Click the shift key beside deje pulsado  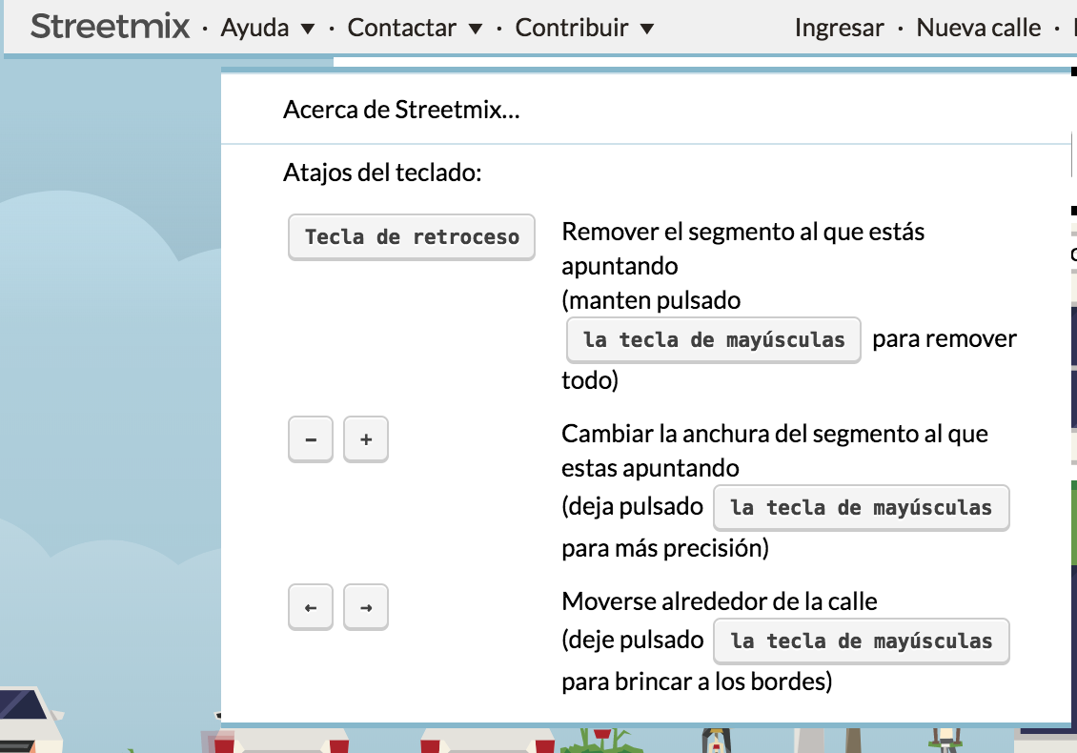pos(861,641)
